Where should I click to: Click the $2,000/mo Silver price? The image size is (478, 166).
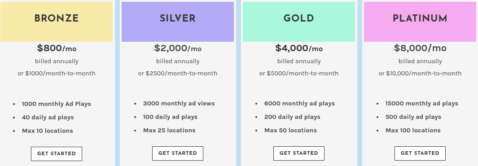tap(178, 48)
